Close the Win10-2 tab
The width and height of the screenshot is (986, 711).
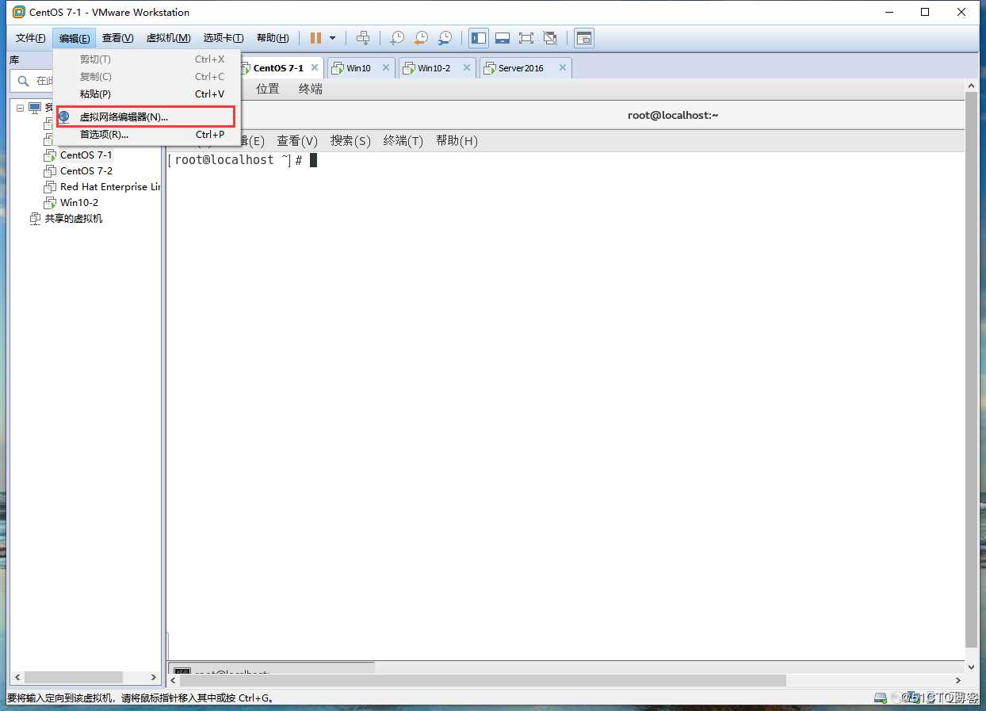pyautogui.click(x=467, y=68)
